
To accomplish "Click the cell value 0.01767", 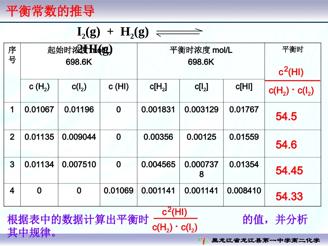I will (244, 109).
